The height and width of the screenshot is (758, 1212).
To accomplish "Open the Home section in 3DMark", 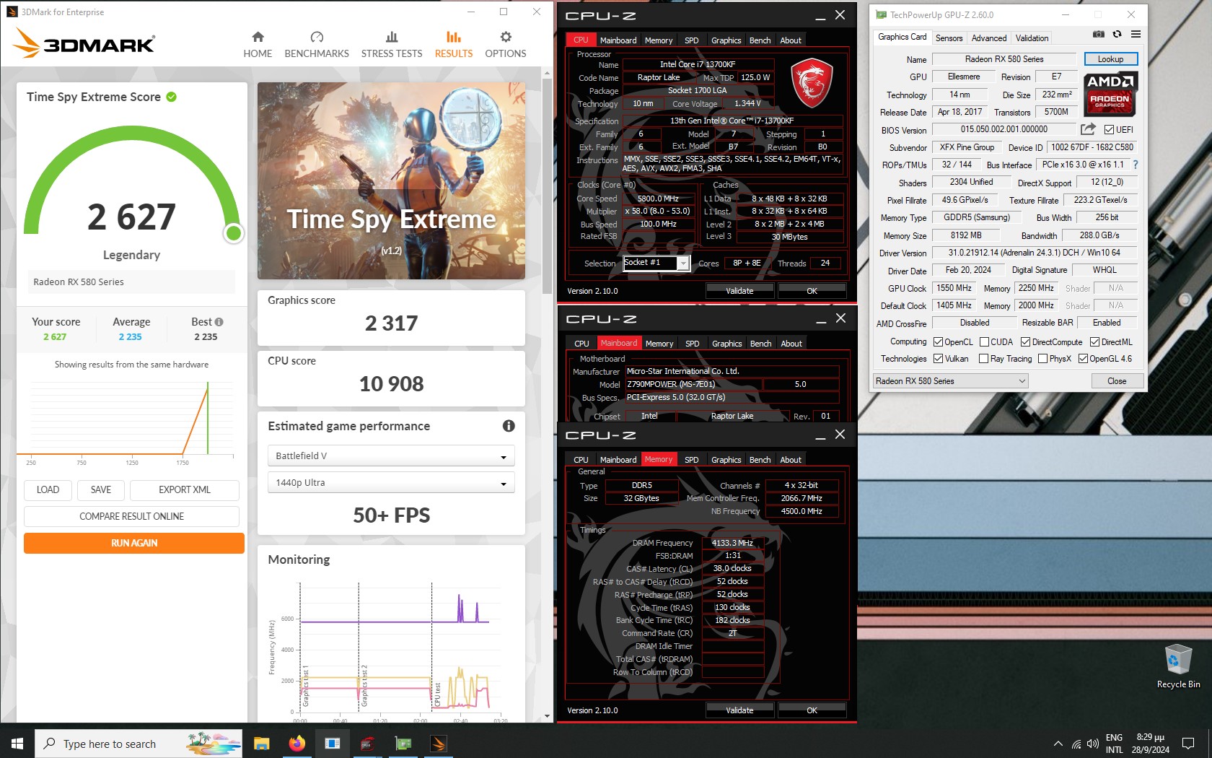I will 258,45.
